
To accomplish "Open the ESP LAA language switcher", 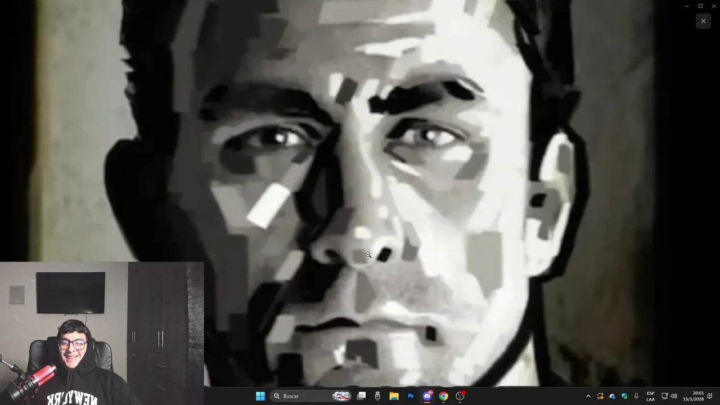I will point(650,396).
